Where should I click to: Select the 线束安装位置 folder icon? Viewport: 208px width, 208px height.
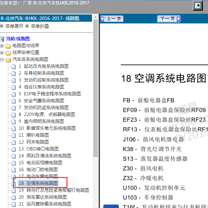click(x=8, y=53)
